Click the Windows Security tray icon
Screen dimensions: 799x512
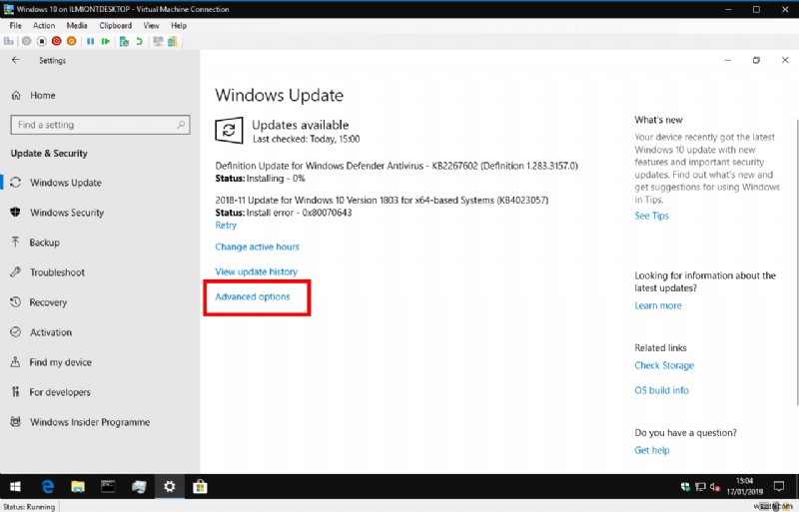point(685,487)
